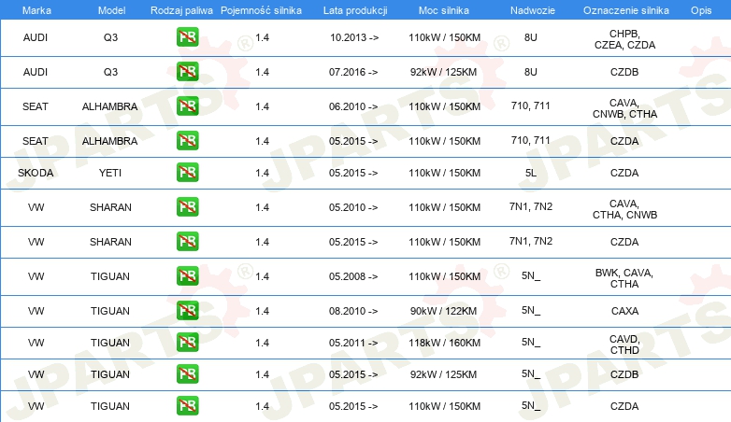Select the Lata produkcji column header
The width and height of the screenshot is (731, 422).
pos(355,10)
